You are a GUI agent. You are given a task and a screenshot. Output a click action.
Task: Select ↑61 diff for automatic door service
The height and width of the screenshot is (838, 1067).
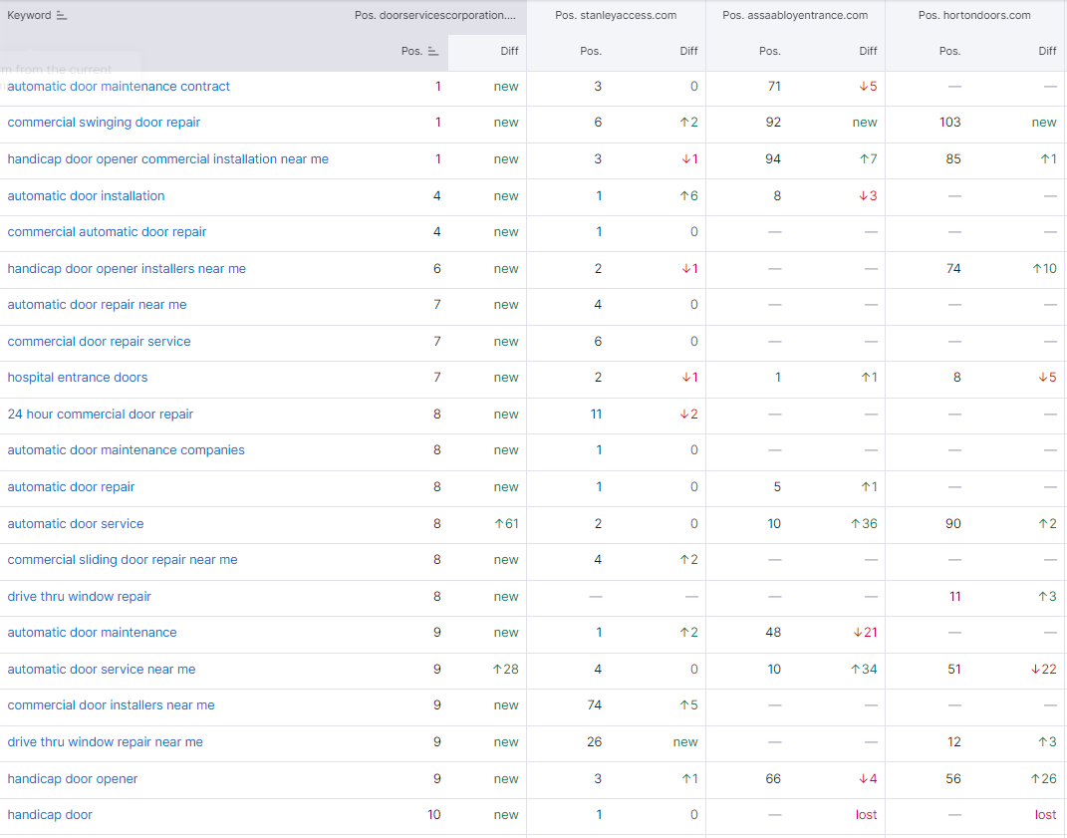(x=507, y=524)
